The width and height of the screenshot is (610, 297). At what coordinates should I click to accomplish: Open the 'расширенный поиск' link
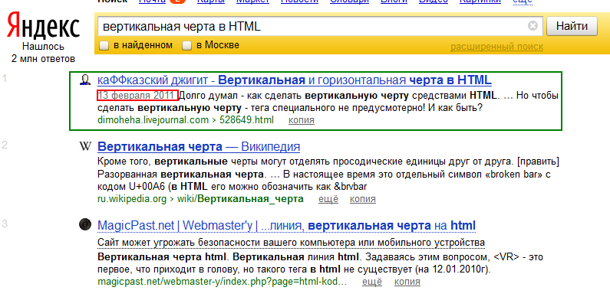496,47
